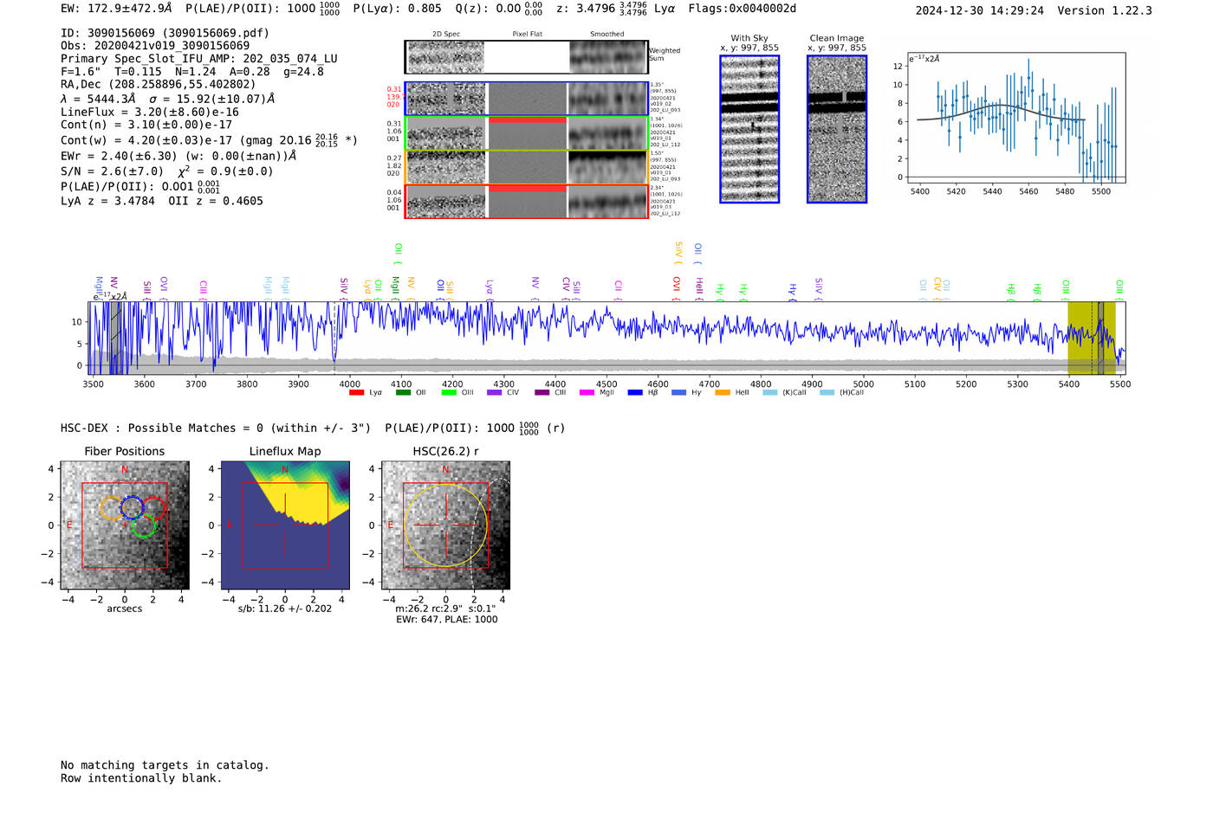The image size is (1213, 825).
Task: Open the With Sky cutout image
Action: coord(749,129)
